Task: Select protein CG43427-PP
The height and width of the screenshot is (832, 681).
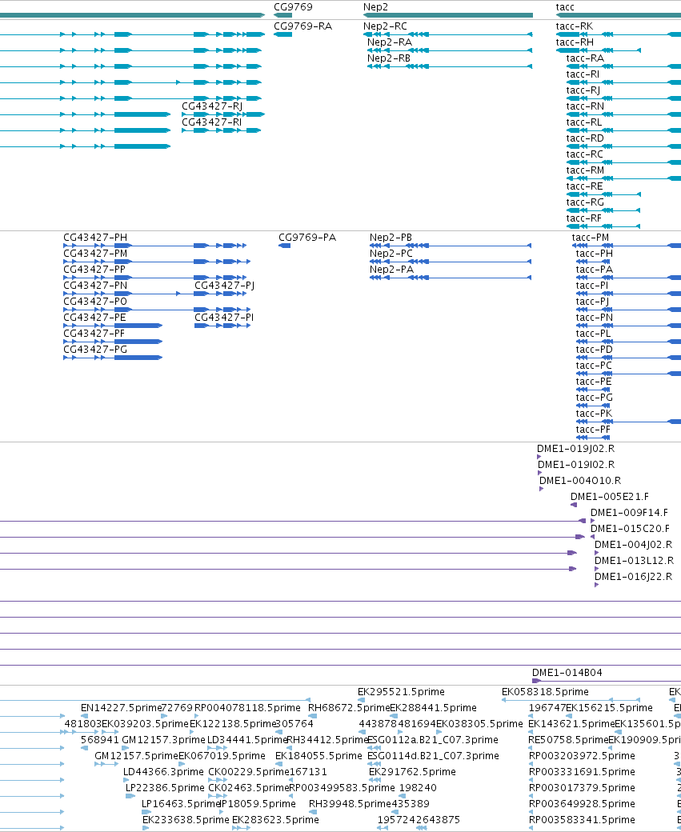Action: 94,269
